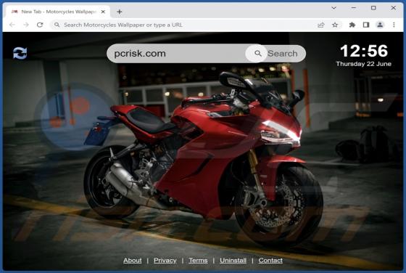Click the share page icon in address bar
The image size is (406, 273).
click(321, 25)
